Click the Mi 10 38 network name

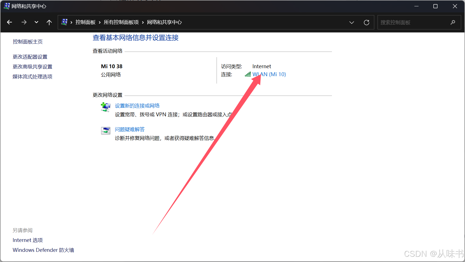[112, 66]
